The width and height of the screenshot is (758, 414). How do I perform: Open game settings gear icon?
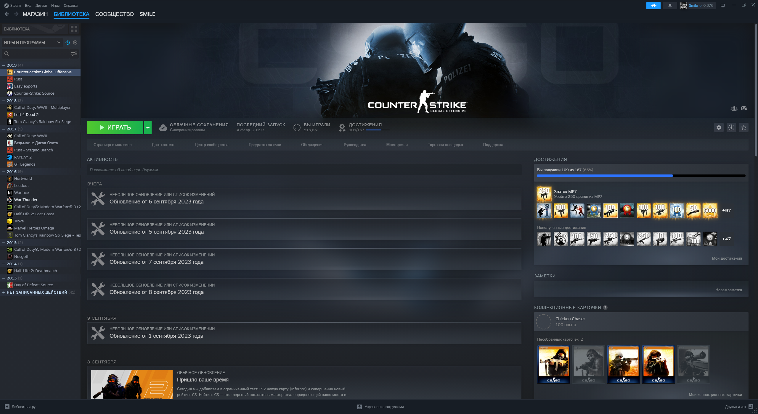pos(719,127)
